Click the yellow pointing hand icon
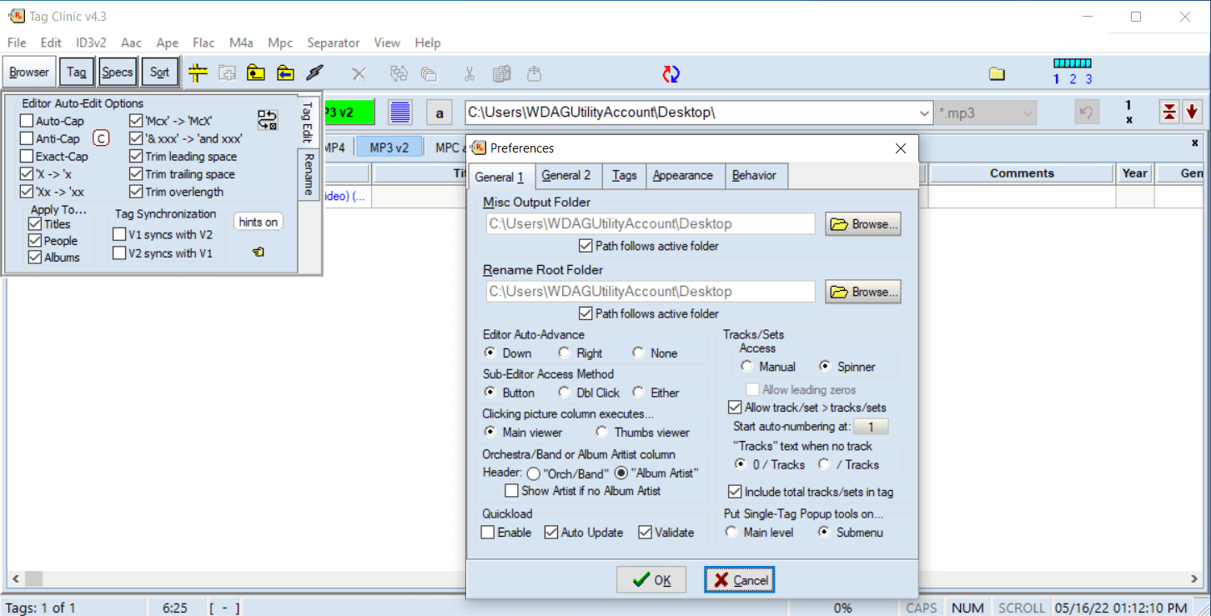Screen dimensions: 1211x616 pos(259,251)
